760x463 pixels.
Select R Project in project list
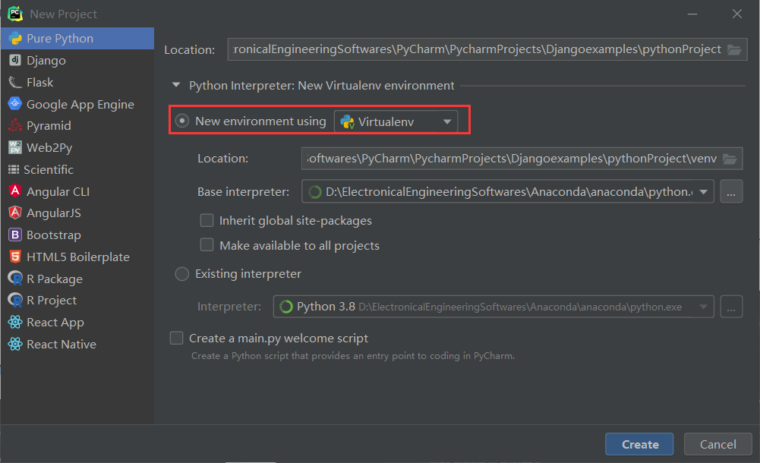tap(77, 301)
